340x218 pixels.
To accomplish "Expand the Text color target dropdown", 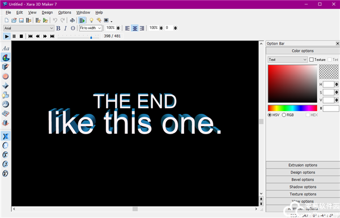I will point(287,59).
